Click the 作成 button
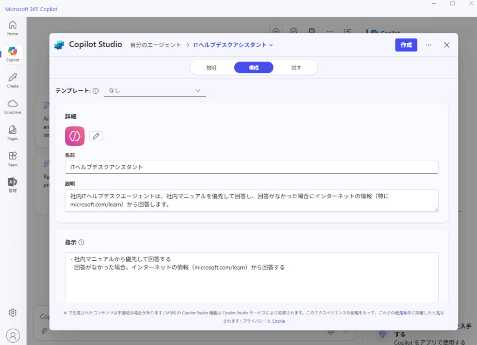This screenshot has width=477, height=345. (x=406, y=45)
